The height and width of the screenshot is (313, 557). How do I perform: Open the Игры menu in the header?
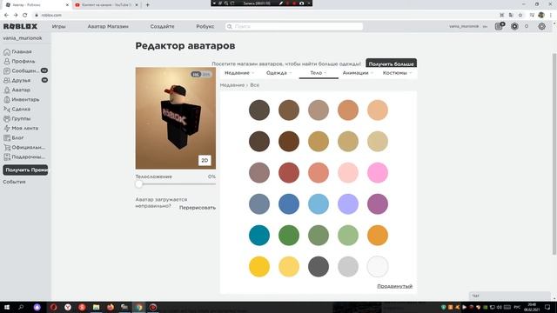(58, 27)
